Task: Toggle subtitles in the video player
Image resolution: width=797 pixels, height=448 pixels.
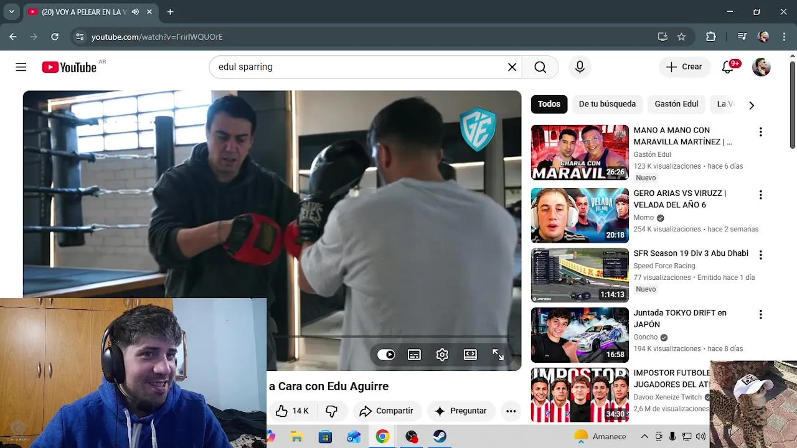Action: [x=414, y=355]
